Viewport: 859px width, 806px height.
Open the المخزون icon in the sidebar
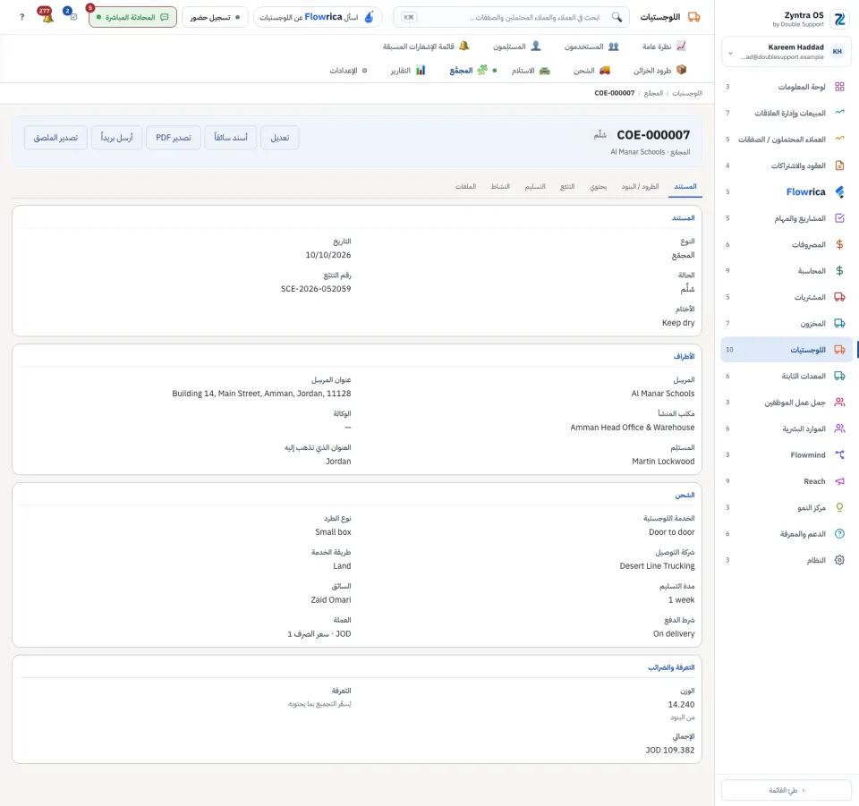pos(839,323)
